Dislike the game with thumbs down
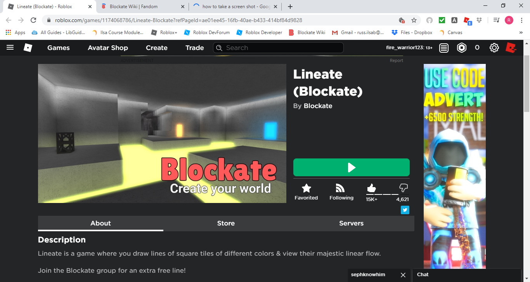The height and width of the screenshot is (282, 530). pyautogui.click(x=404, y=188)
